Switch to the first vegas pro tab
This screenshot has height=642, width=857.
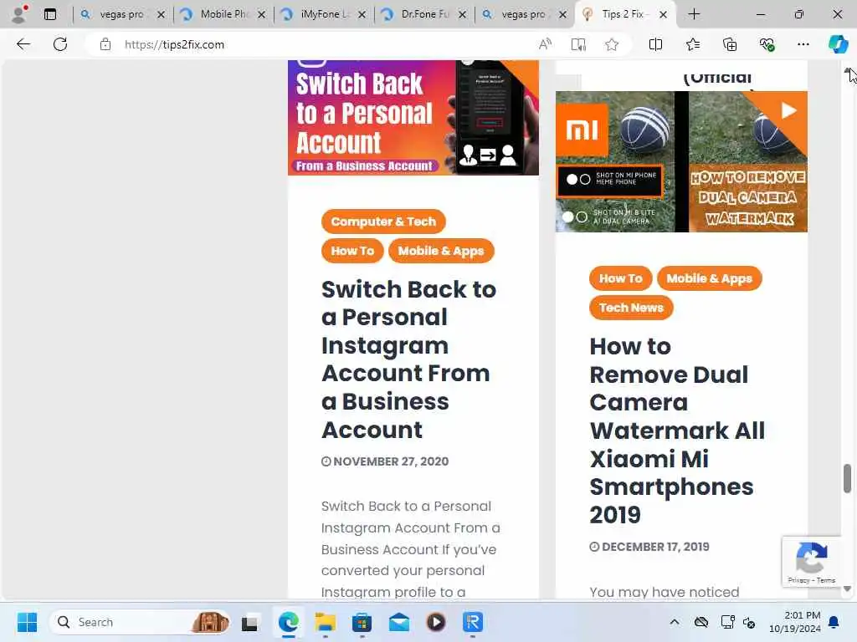(x=121, y=14)
